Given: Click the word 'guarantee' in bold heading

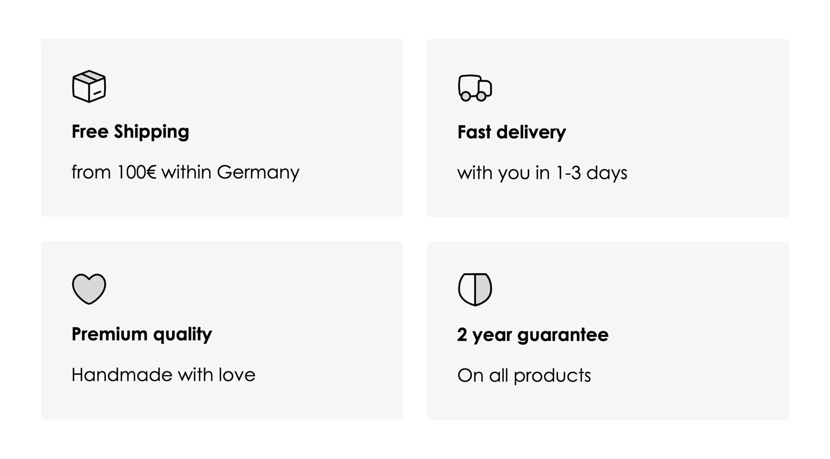Looking at the screenshot, I should (x=563, y=336).
